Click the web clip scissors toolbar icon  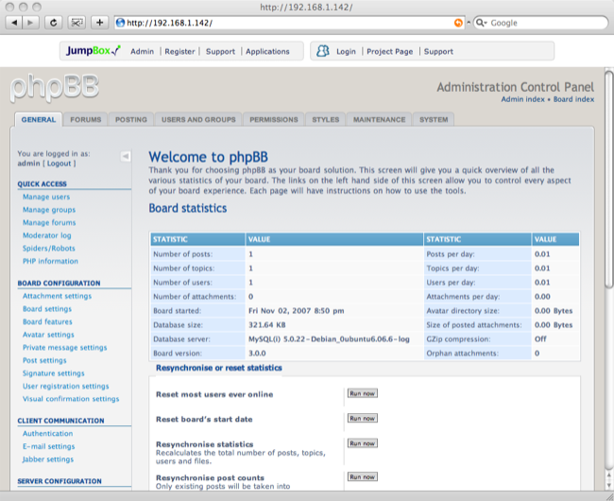pos(77,23)
